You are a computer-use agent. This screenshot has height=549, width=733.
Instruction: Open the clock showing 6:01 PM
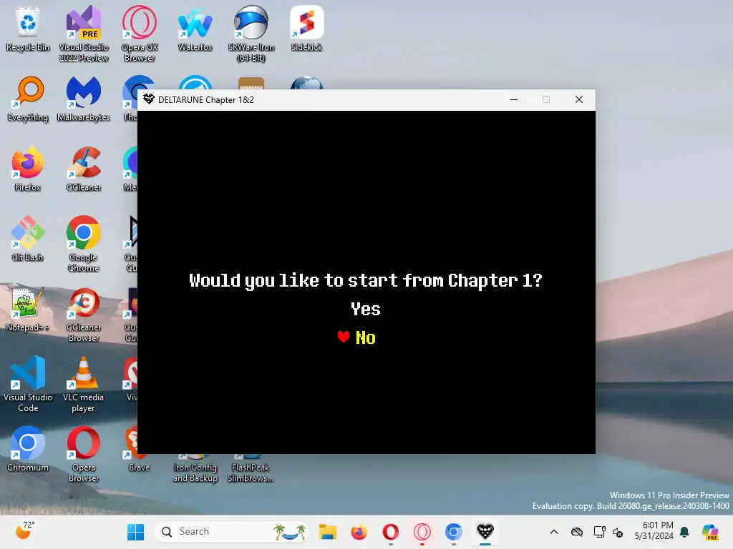[654, 531]
